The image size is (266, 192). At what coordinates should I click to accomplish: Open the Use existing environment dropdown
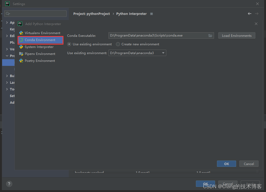(x=137, y=53)
